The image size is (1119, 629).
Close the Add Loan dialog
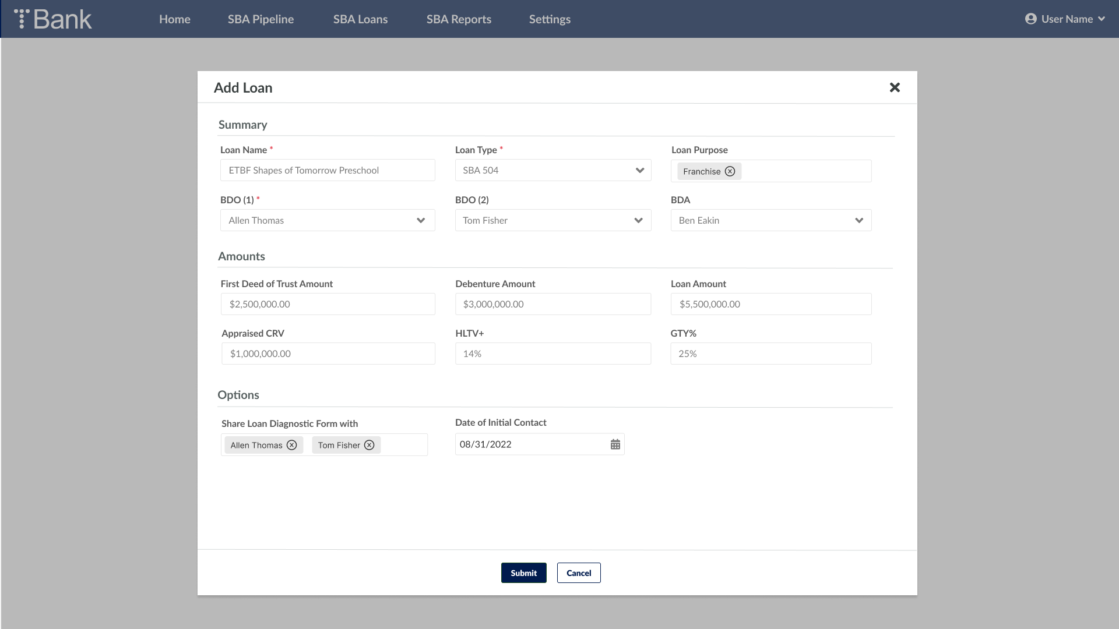pyautogui.click(x=895, y=87)
